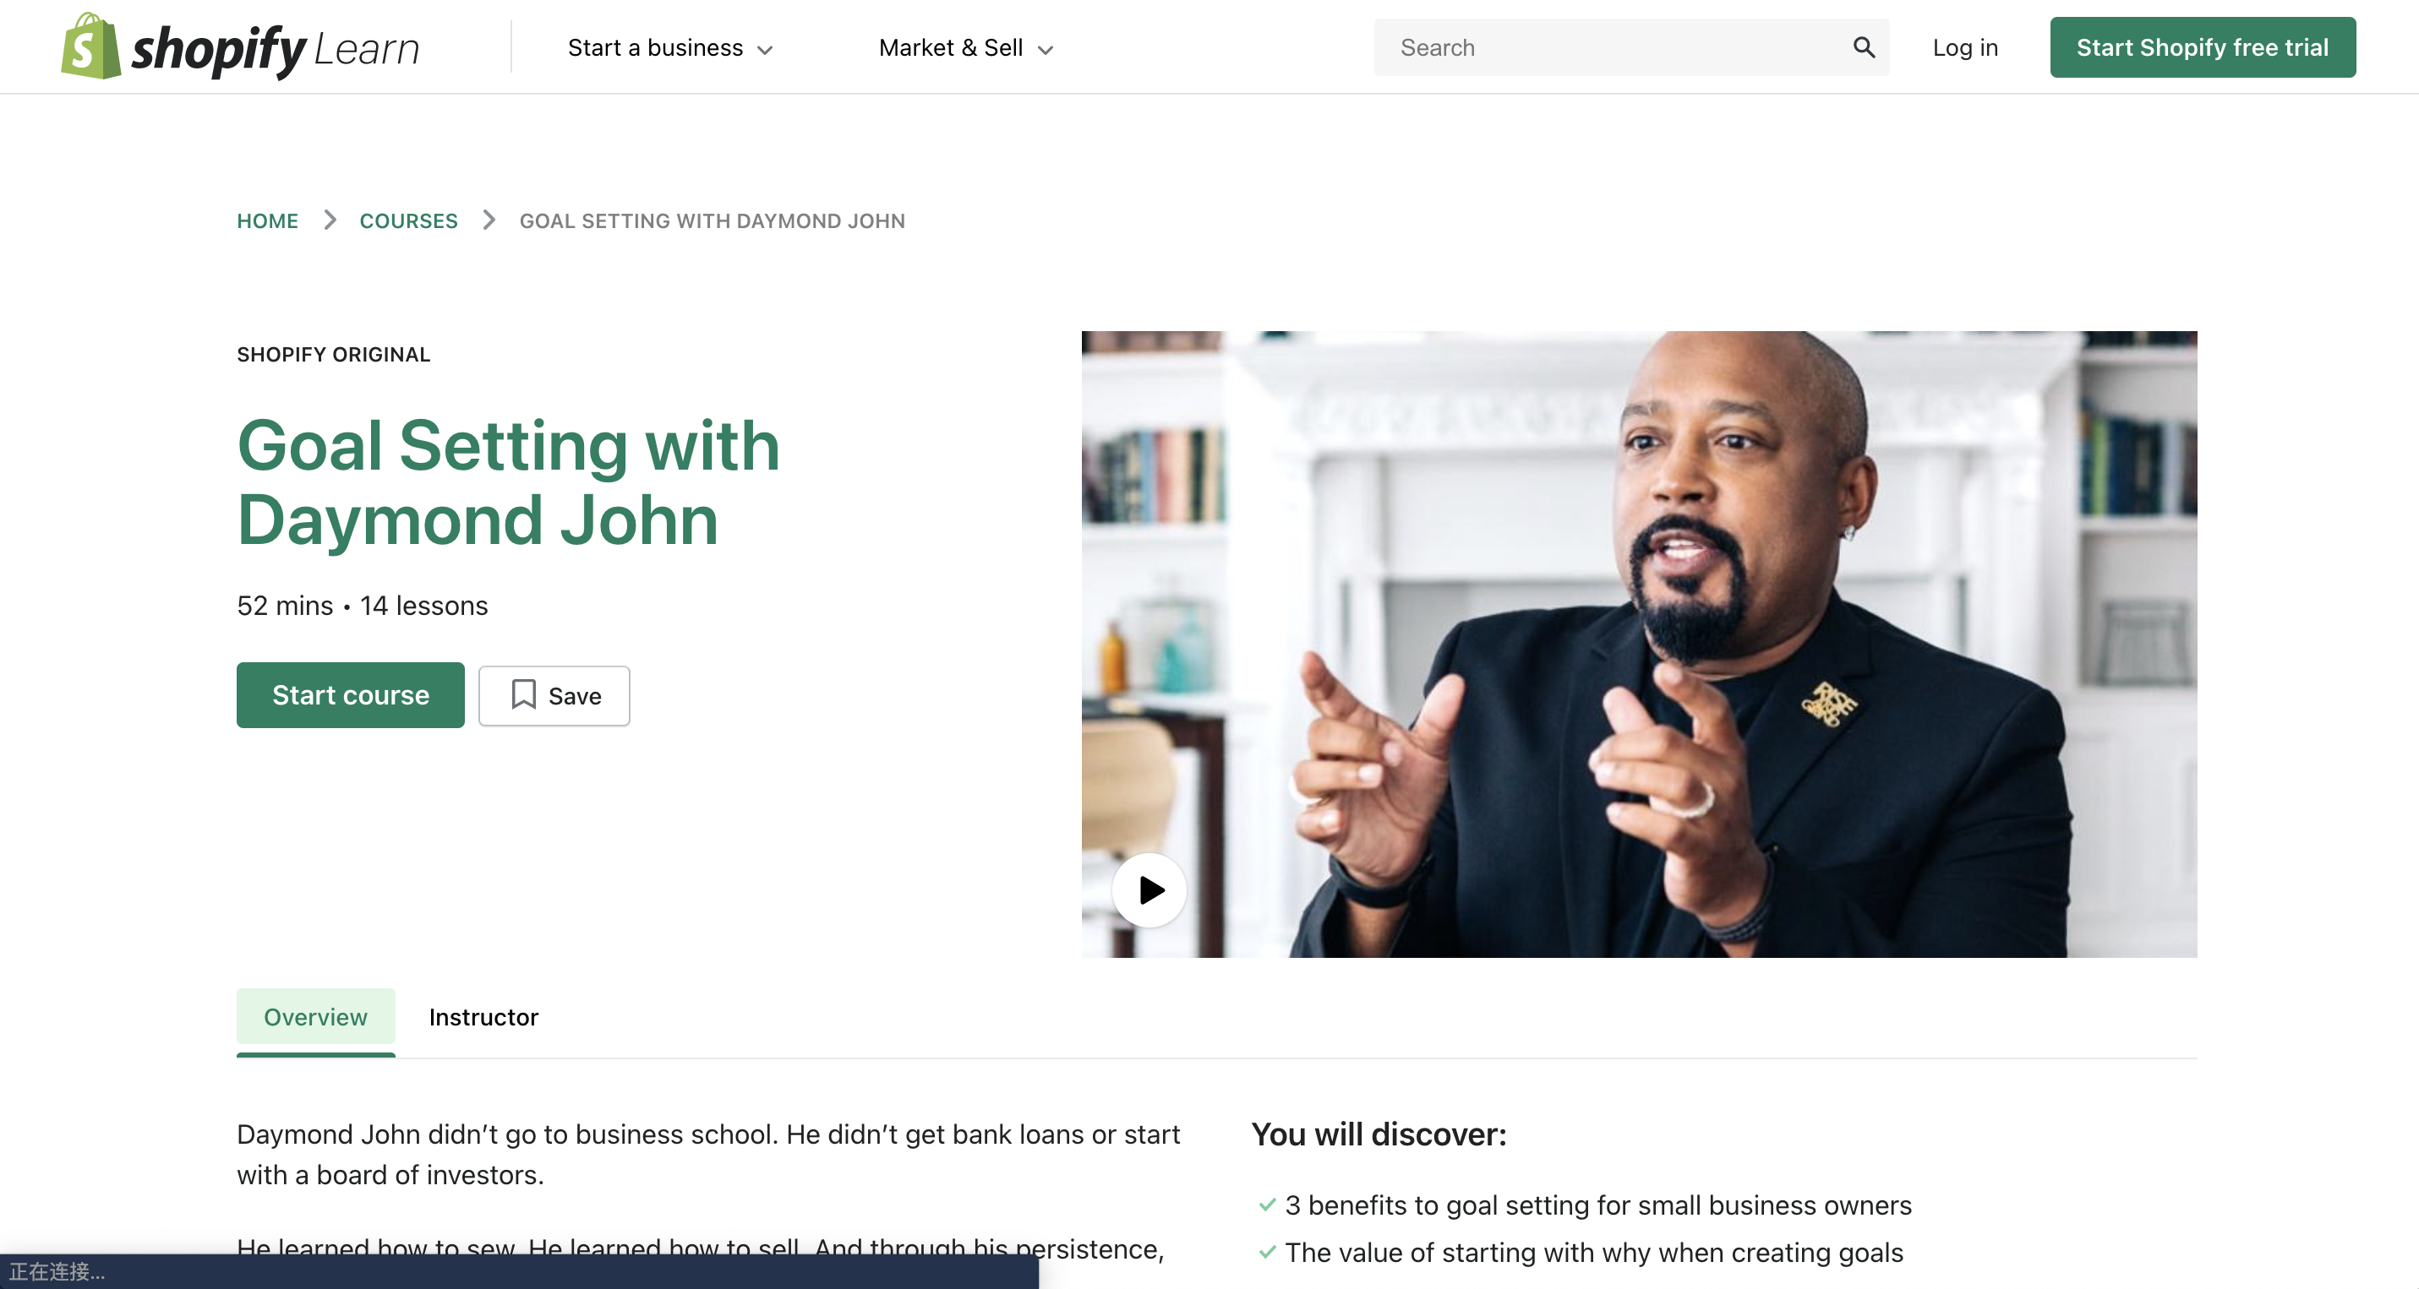Click the current page breadcrumb text
This screenshot has width=2419, height=1289.
point(712,220)
